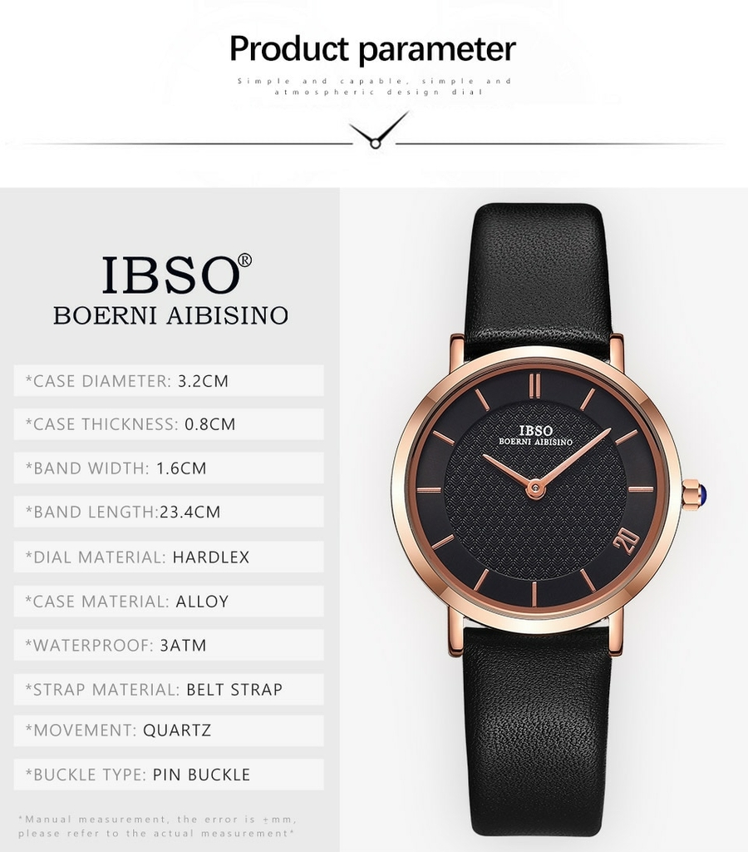Select the Band Width 1.6CM row

(169, 468)
